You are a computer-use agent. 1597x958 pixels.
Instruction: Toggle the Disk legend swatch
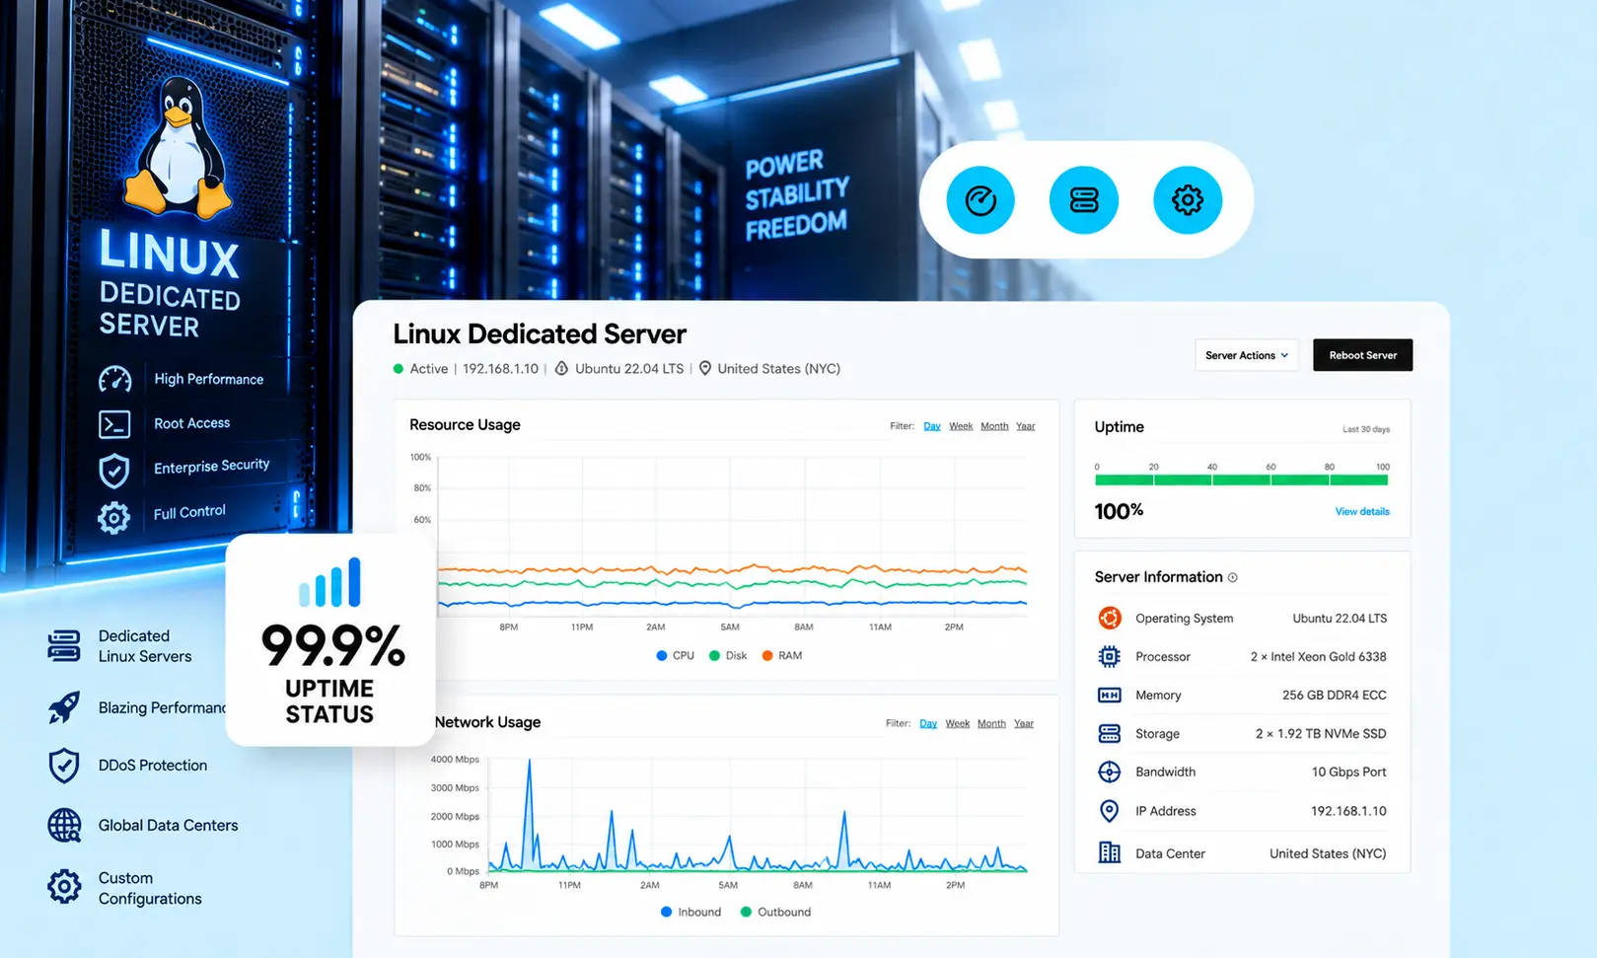point(714,656)
